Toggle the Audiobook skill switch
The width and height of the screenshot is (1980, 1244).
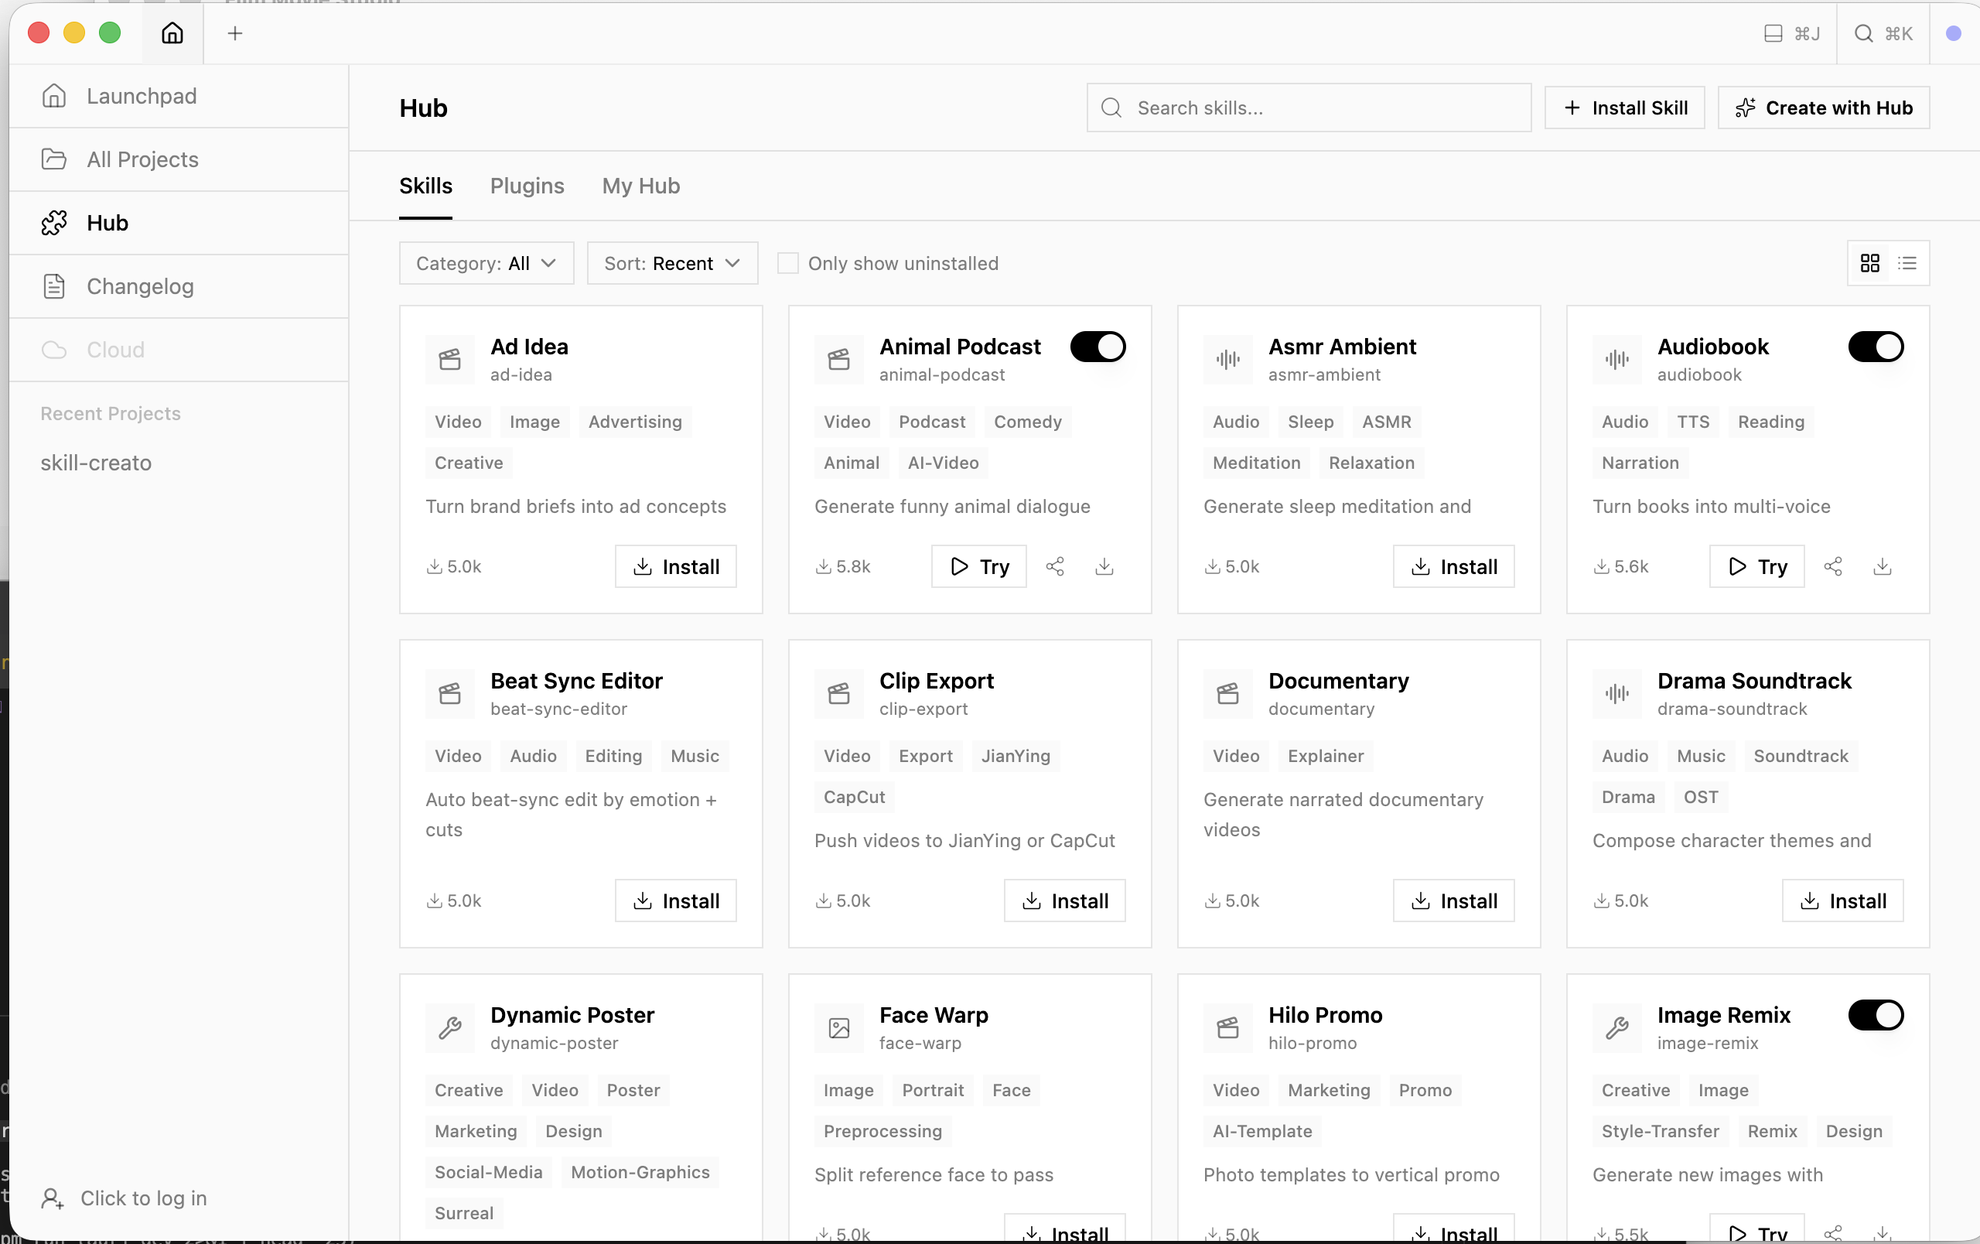1876,347
